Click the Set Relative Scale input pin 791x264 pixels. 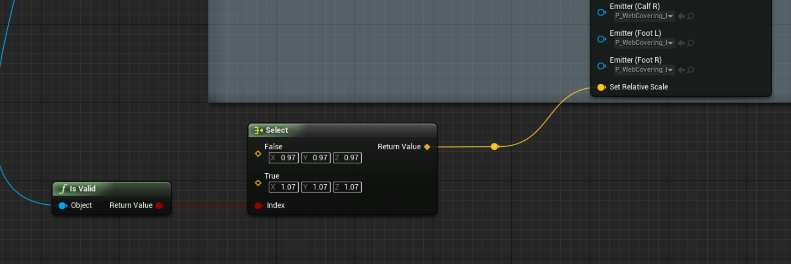coord(601,87)
